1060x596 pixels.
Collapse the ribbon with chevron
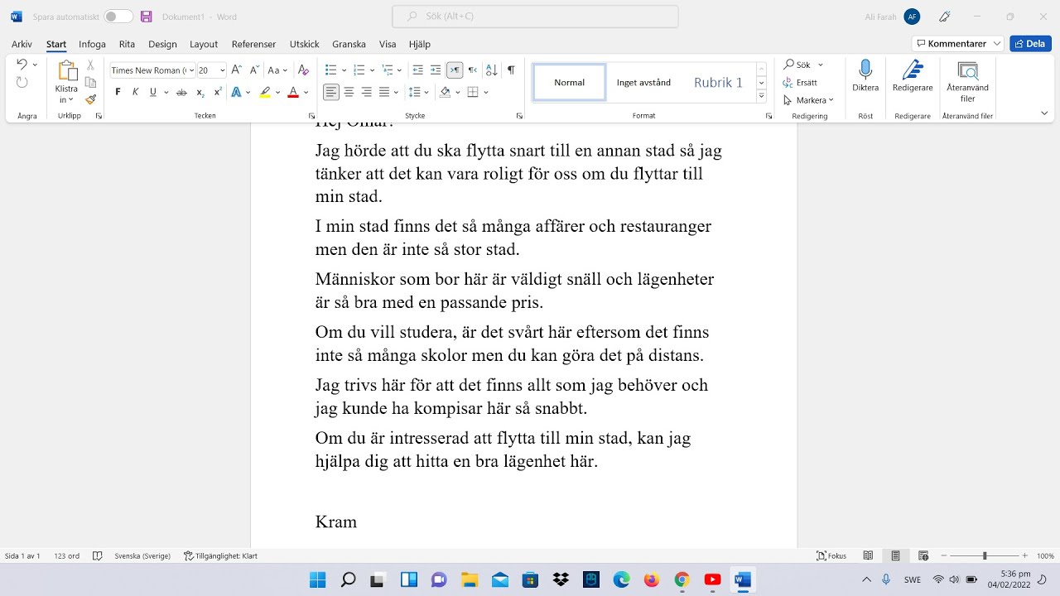pyautogui.click(x=1044, y=113)
